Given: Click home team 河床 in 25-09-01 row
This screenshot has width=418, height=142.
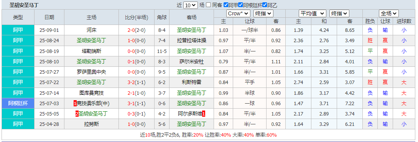Looking at the screenshot, I should [92, 30].
